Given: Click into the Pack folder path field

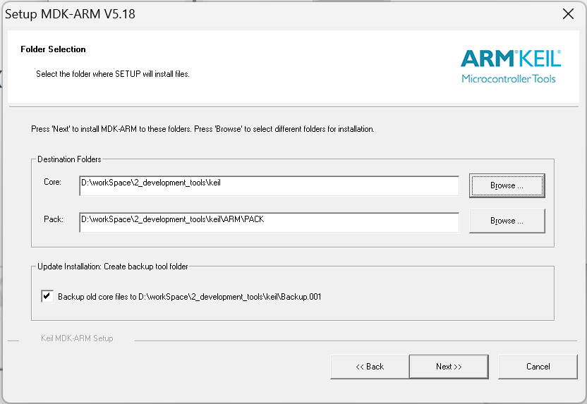Looking at the screenshot, I should pos(269,221).
